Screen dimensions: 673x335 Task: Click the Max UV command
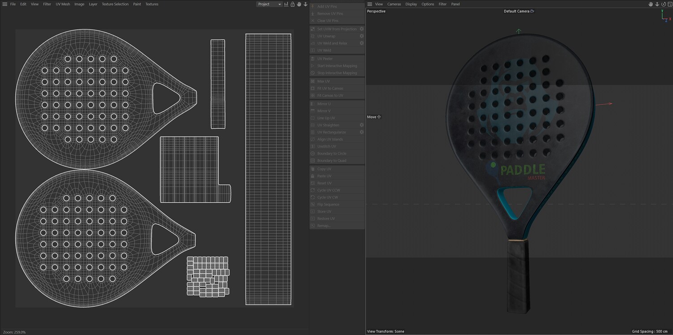(337, 81)
